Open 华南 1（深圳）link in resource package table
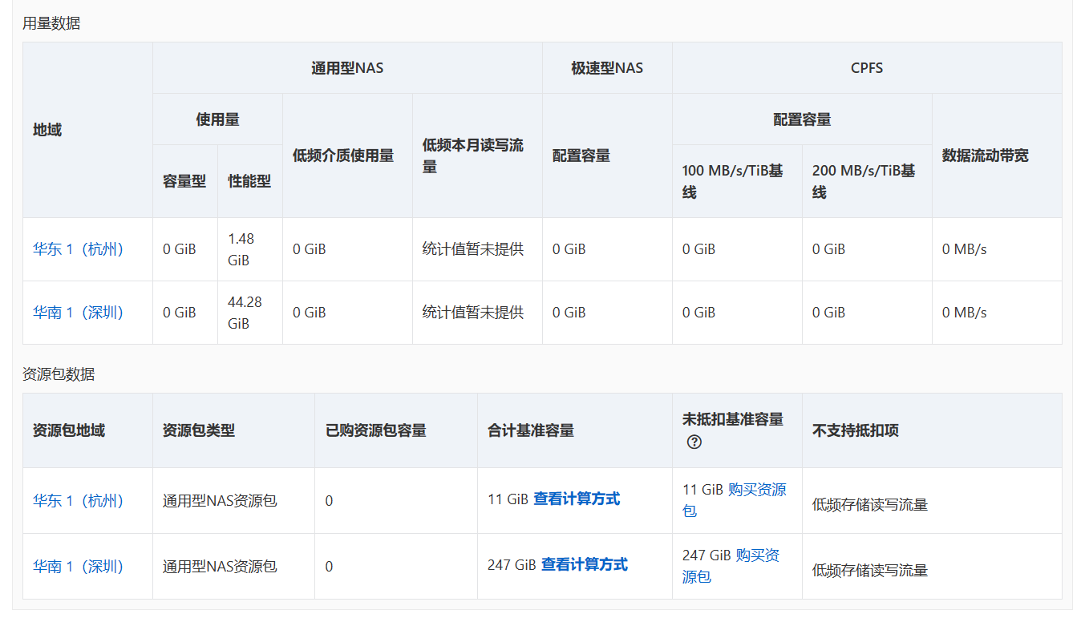 79,567
